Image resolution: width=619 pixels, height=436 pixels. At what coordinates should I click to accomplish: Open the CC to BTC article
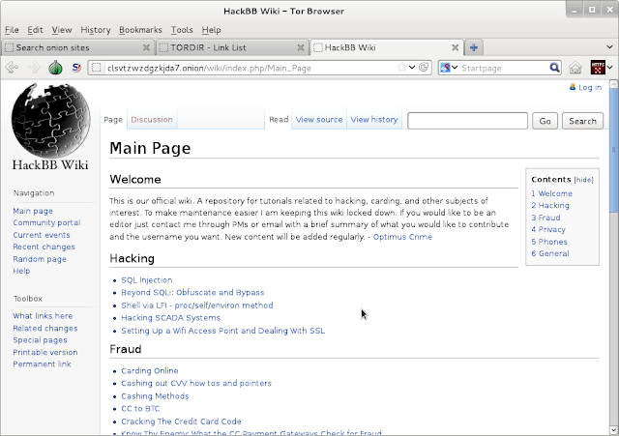tap(140, 408)
